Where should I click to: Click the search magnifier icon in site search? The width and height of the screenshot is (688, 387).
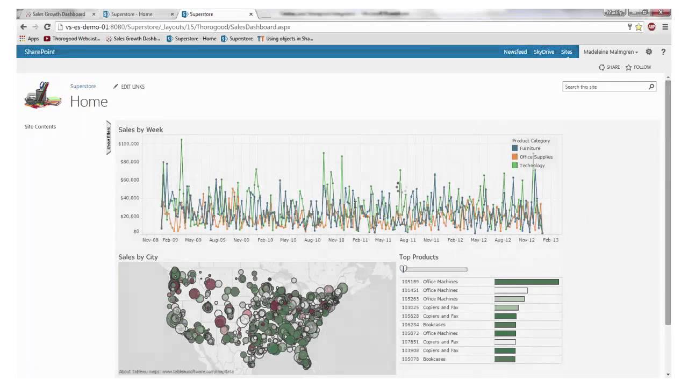651,87
